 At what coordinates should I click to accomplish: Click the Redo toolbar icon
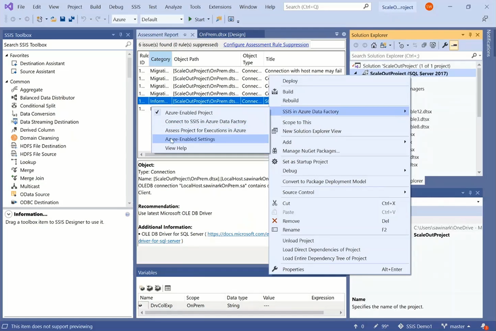coord(98,19)
